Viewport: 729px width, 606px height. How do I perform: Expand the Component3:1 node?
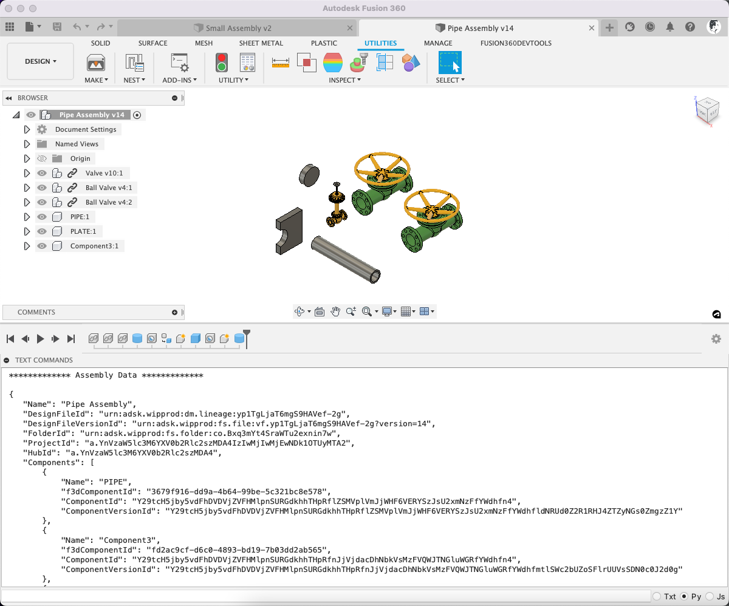coord(27,246)
